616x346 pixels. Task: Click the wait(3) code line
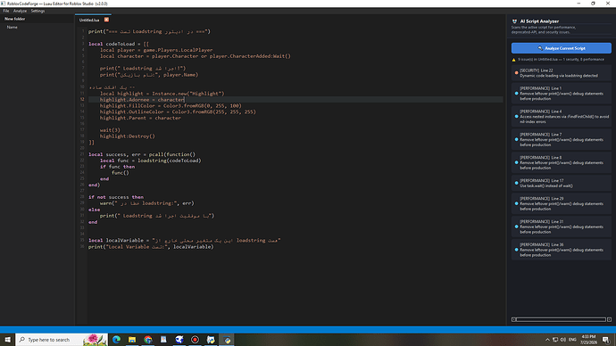point(110,130)
